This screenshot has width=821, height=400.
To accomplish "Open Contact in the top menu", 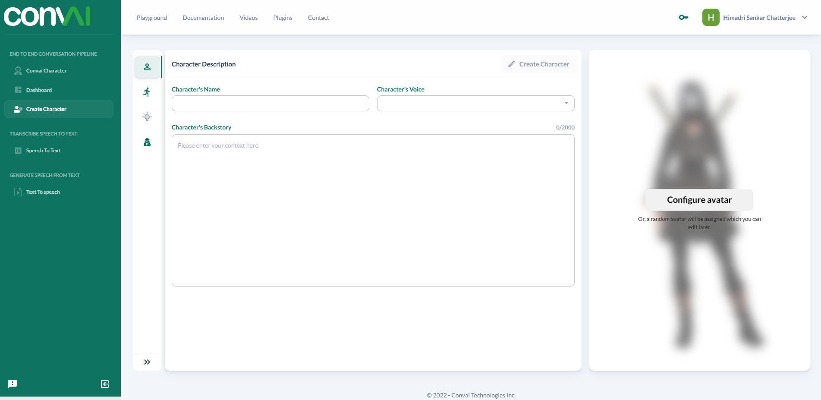I will click(x=318, y=18).
